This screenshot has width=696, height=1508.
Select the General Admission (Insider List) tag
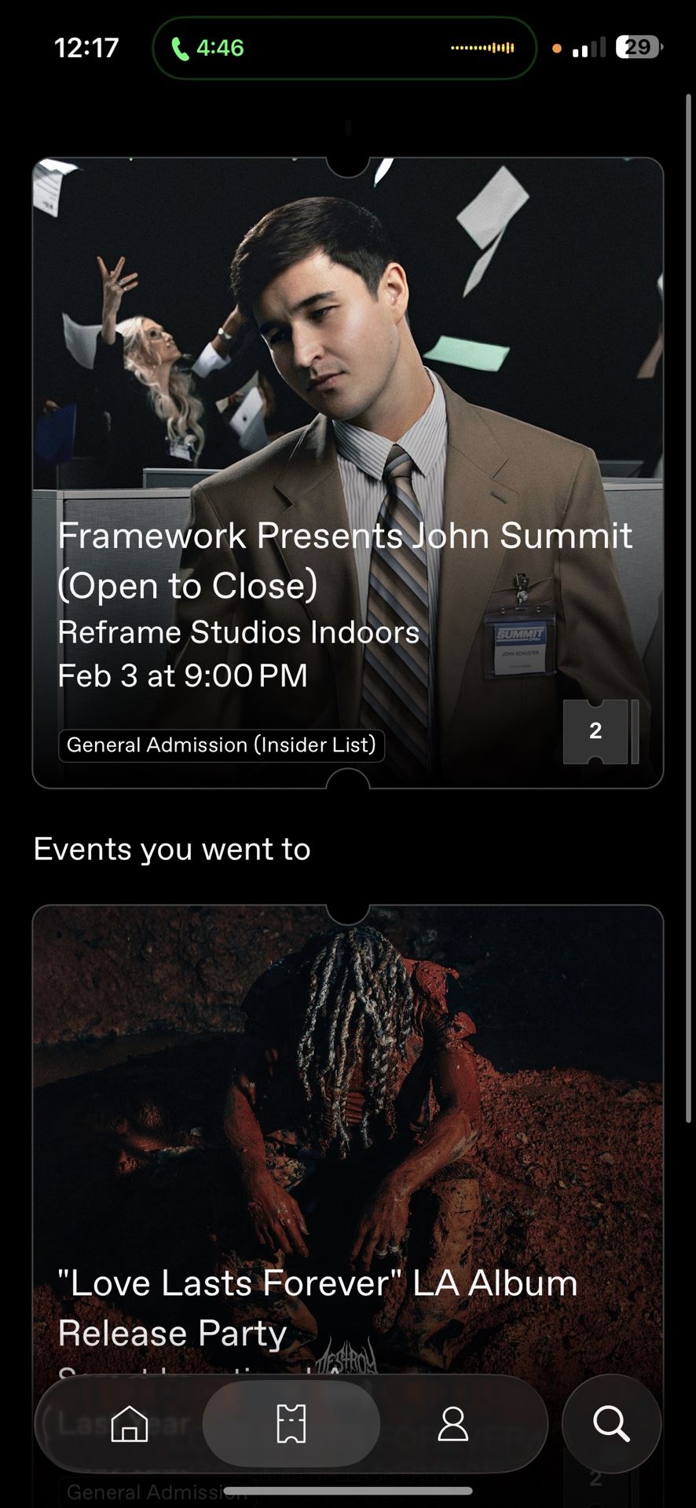pyautogui.click(x=222, y=745)
